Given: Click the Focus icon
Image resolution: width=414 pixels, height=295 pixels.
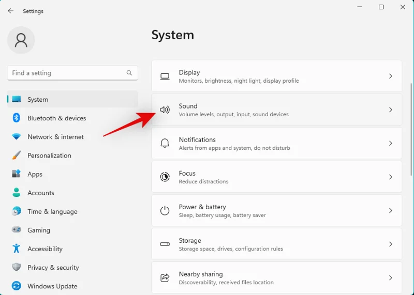Looking at the screenshot, I should point(165,177).
